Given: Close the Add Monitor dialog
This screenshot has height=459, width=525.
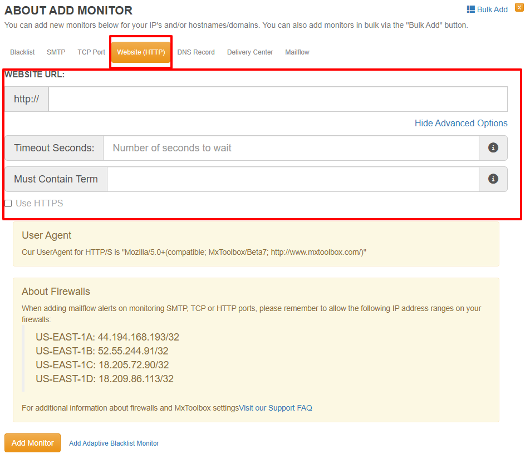Looking at the screenshot, I should coord(519,7).
